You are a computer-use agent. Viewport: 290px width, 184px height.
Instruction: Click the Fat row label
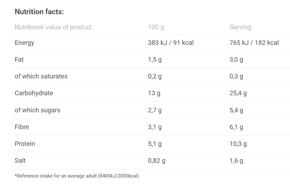coord(19,59)
